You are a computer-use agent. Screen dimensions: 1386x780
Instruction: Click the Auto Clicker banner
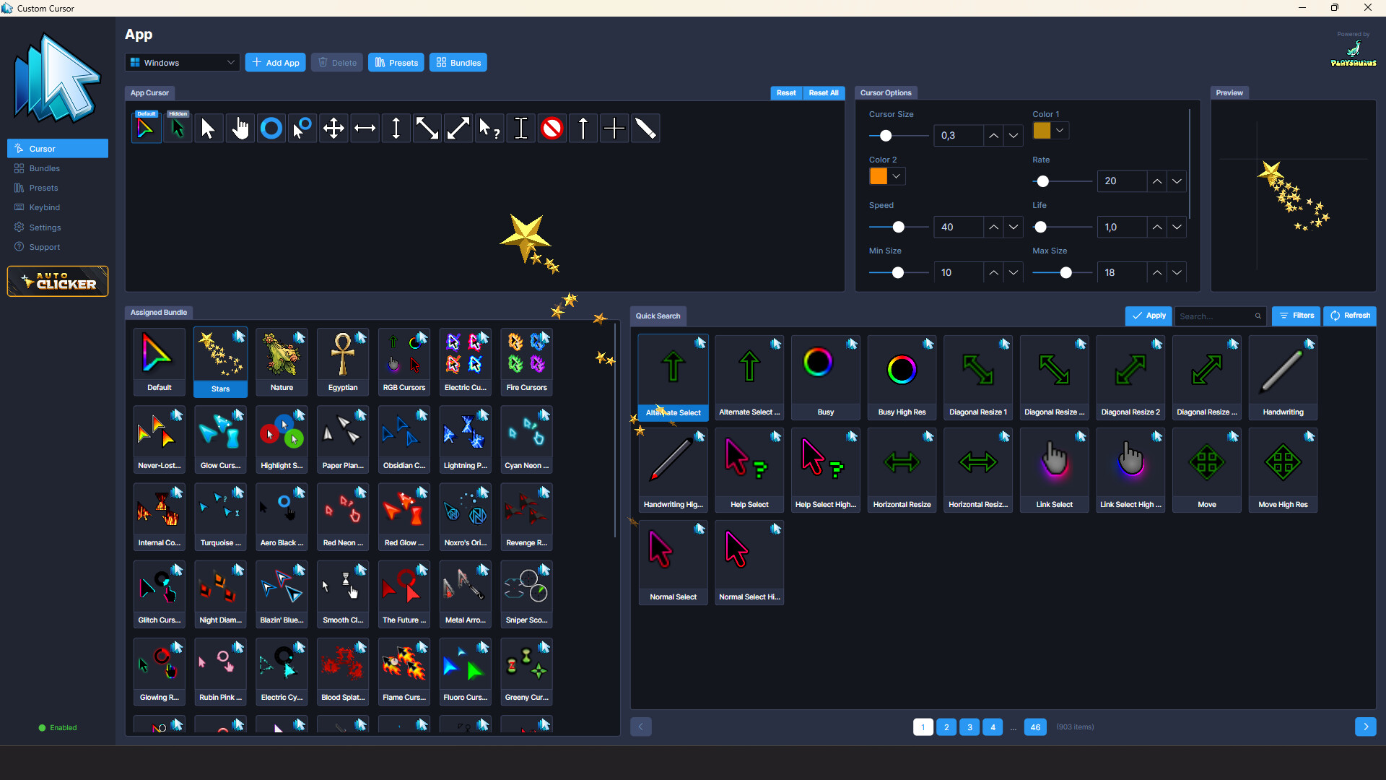coord(58,281)
